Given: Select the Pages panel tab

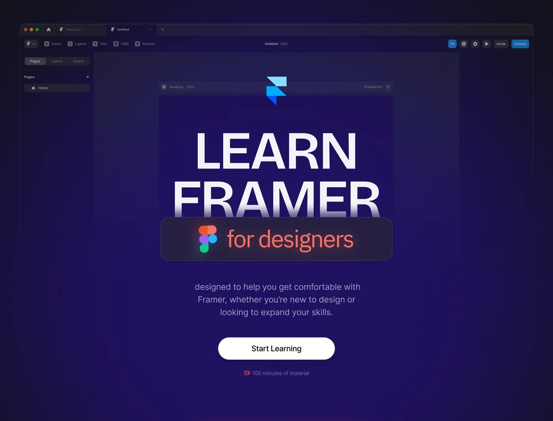Looking at the screenshot, I should click(x=35, y=61).
